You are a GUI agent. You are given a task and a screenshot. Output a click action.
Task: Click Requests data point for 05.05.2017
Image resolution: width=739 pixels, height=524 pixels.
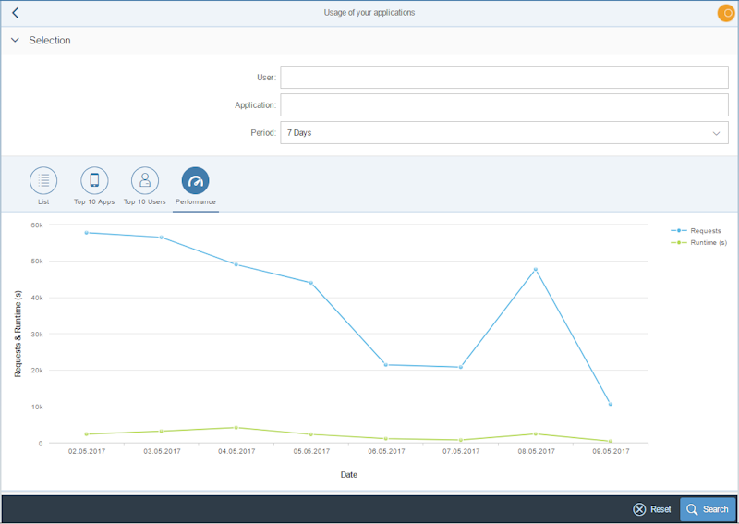pyautogui.click(x=311, y=283)
